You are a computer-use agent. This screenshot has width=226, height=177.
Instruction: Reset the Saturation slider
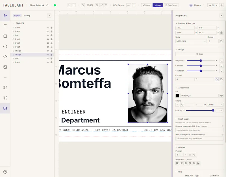click(221, 71)
